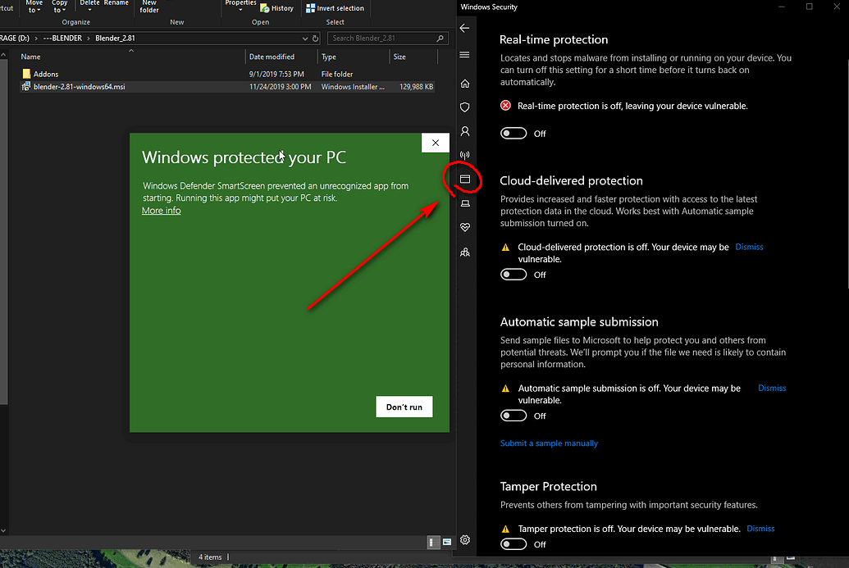
Task: Click Explorer scrollbar down arrow
Action: 3,530
